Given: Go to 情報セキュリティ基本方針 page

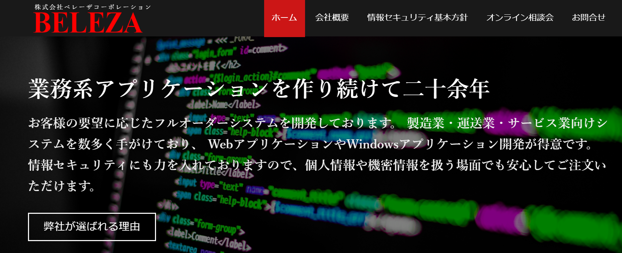Looking at the screenshot, I should point(417,18).
